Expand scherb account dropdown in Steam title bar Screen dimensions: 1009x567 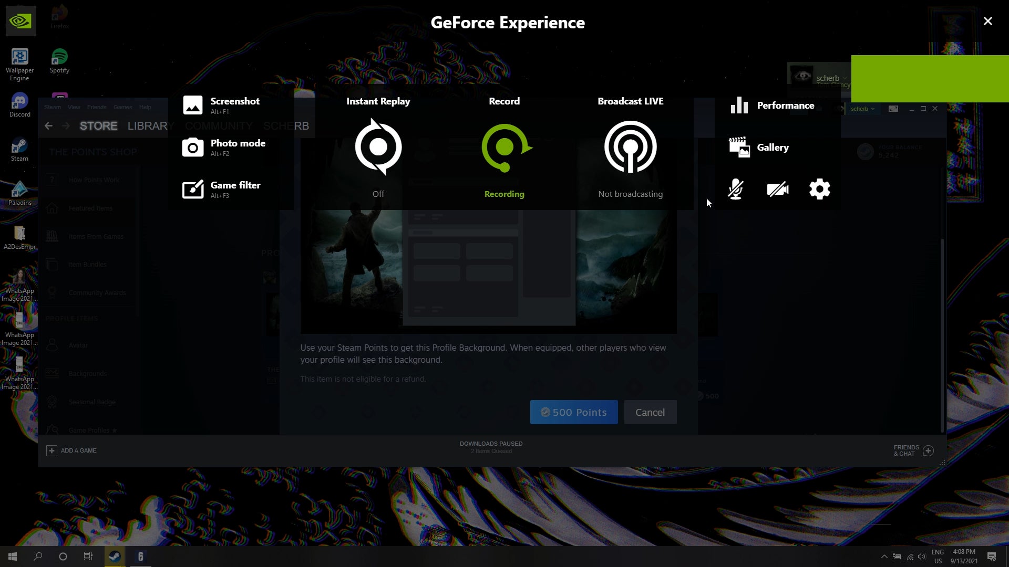point(862,109)
